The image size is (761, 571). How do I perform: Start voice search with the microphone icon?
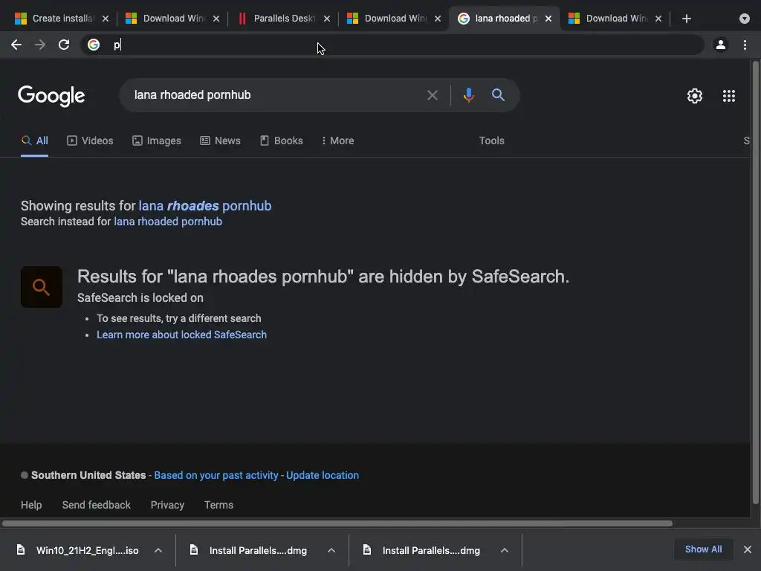point(468,95)
